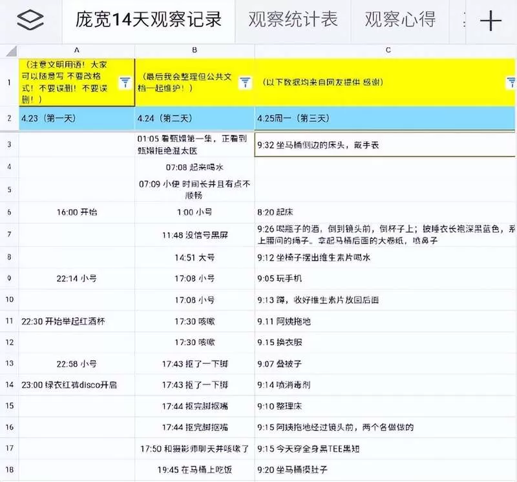Viewport: 517px width, 482px height.
Task: Select cell 8:20 起床
Action: [385, 212]
